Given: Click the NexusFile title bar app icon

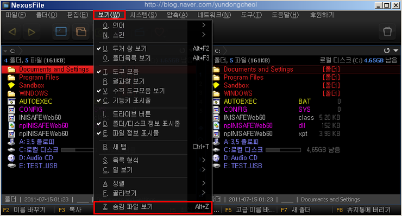Looking at the screenshot, I should click(6, 5).
